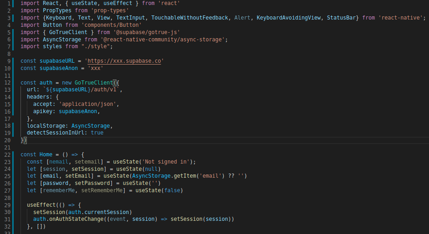Click line number 29 in gutter
429x234 pixels.
(x=7, y=205)
